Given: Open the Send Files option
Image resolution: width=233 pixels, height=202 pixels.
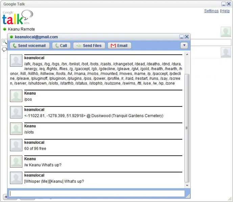Looking at the screenshot, I should pyautogui.click(x=89, y=45).
